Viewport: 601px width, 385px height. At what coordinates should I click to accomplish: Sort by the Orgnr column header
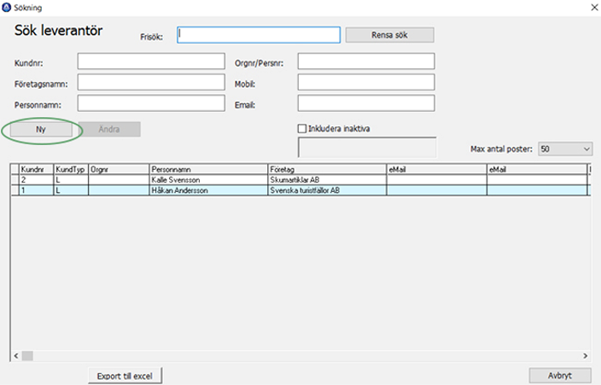coord(119,169)
